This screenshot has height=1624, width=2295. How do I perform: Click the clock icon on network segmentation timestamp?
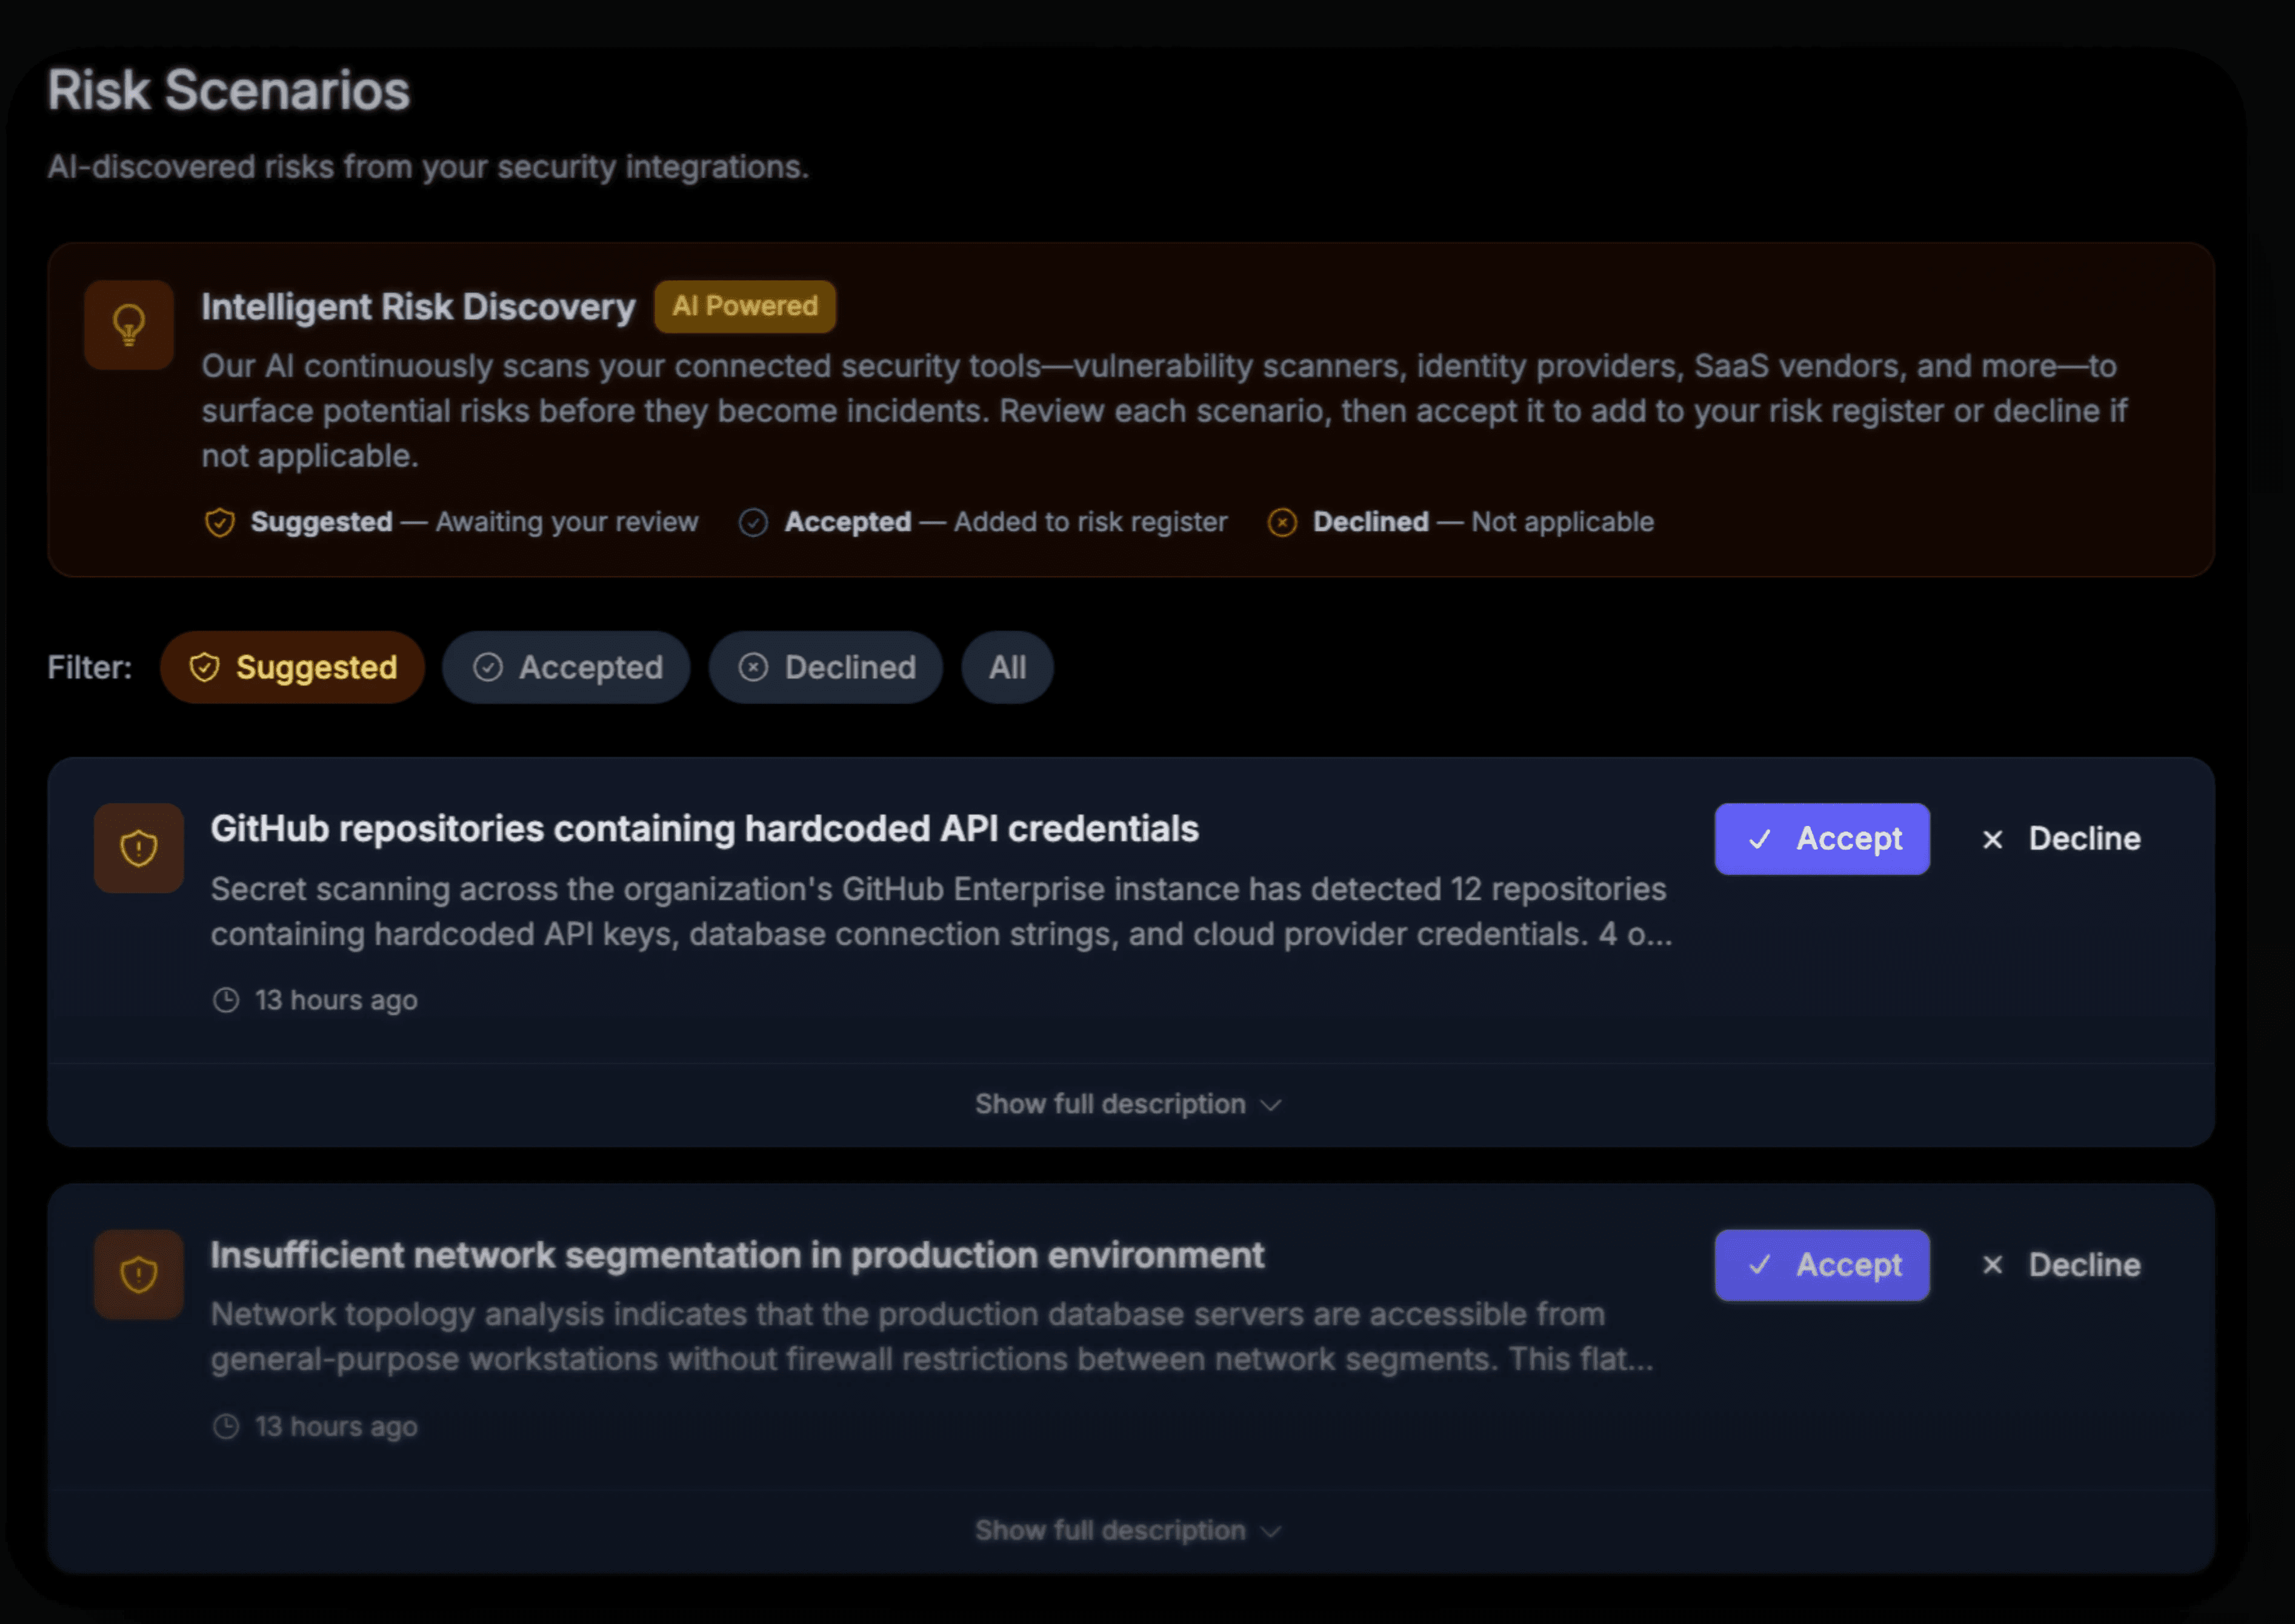pos(226,1426)
